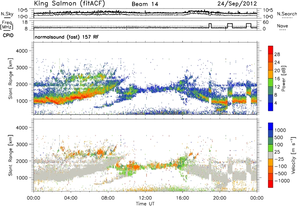The height and width of the screenshot is (206, 297).
Task: Click the velocity panel 'Slant Range [km]' label
Action: 10,155
